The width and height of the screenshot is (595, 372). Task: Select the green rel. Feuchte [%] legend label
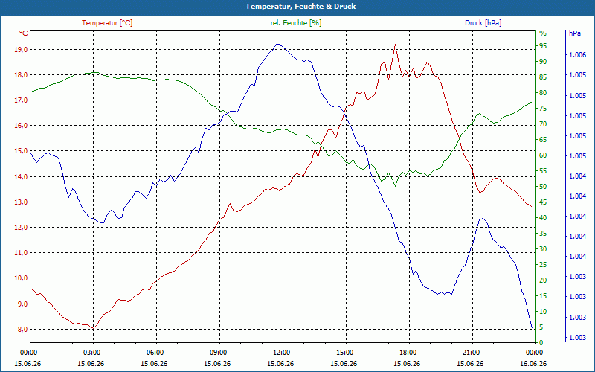[295, 23]
